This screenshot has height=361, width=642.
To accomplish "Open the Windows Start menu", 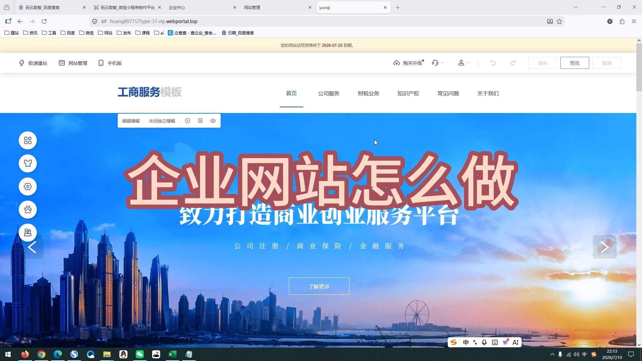I will point(8,354).
